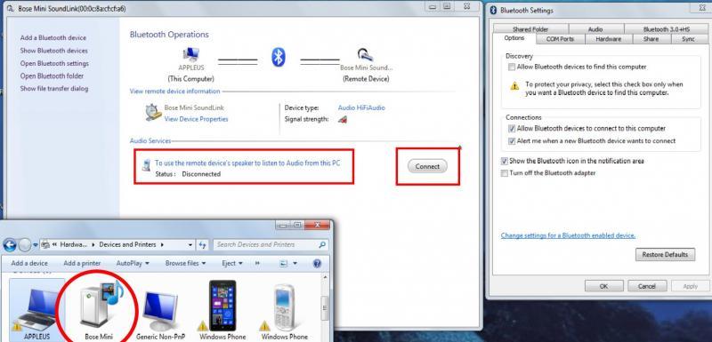This screenshot has width=712, height=342.
Task: Click the Bose Mini SoundLink device info icon
Action: click(x=154, y=112)
